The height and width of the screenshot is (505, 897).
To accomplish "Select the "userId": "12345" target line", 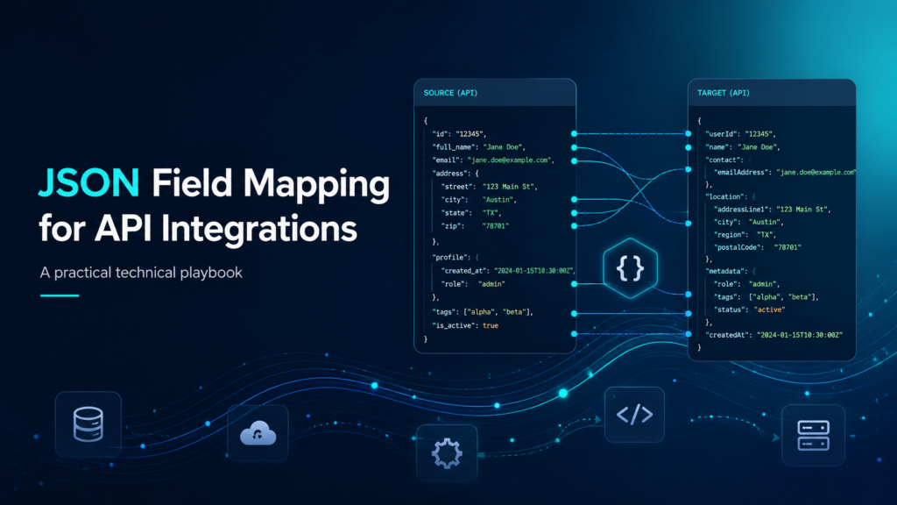I will (741, 134).
